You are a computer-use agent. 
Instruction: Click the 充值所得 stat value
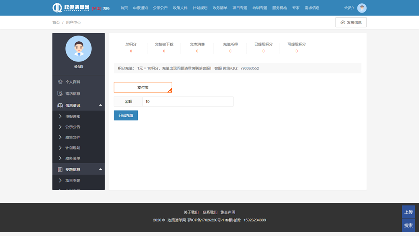(230, 51)
